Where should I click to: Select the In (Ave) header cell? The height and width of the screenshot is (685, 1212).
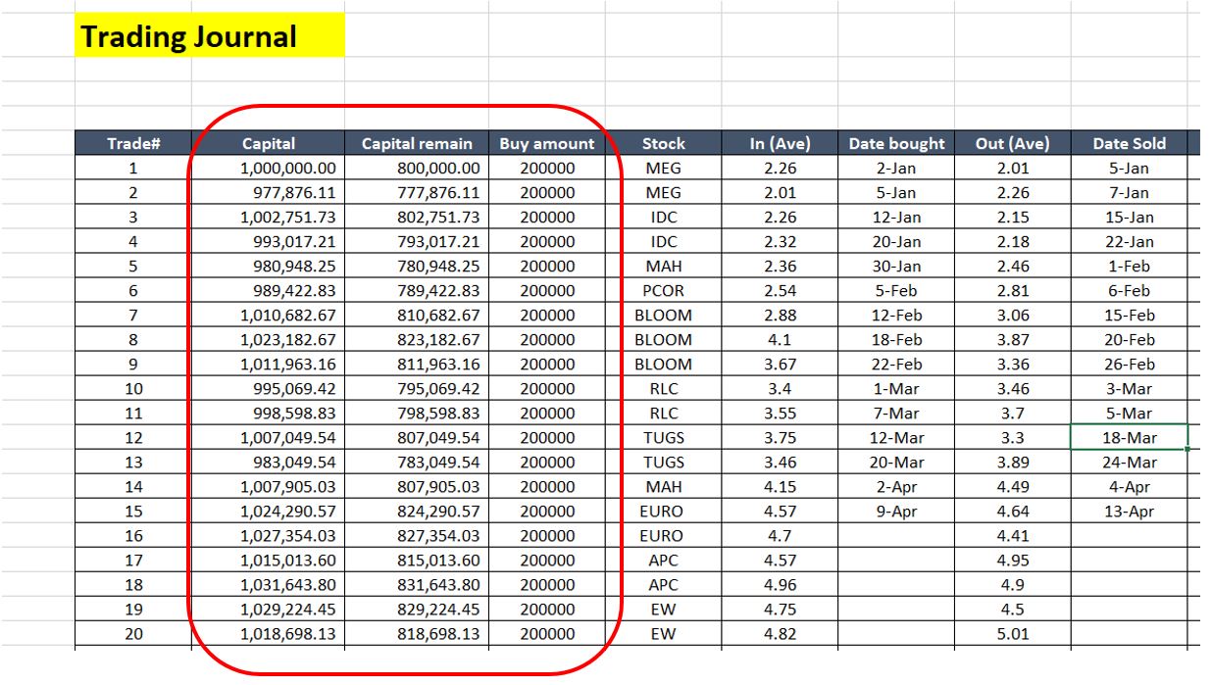780,143
